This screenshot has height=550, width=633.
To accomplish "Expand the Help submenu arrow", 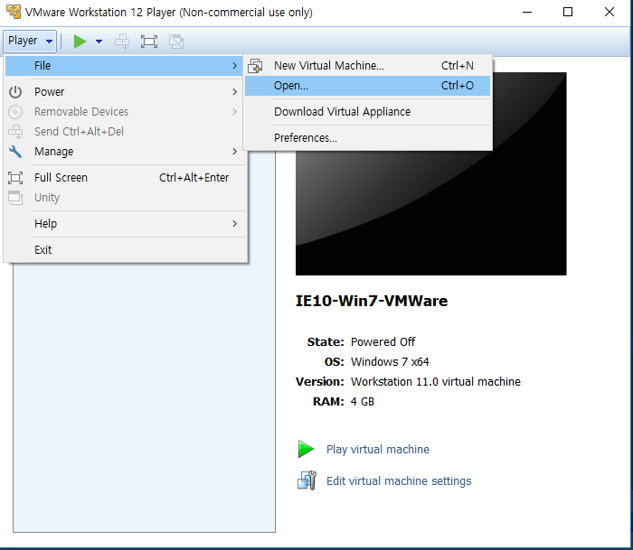I will tap(234, 224).
